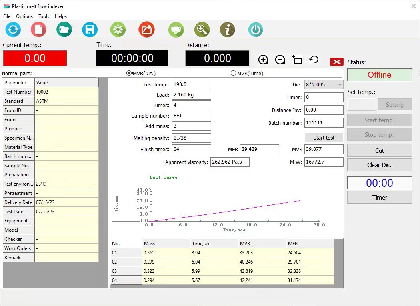Open the Tools menu

click(x=44, y=16)
